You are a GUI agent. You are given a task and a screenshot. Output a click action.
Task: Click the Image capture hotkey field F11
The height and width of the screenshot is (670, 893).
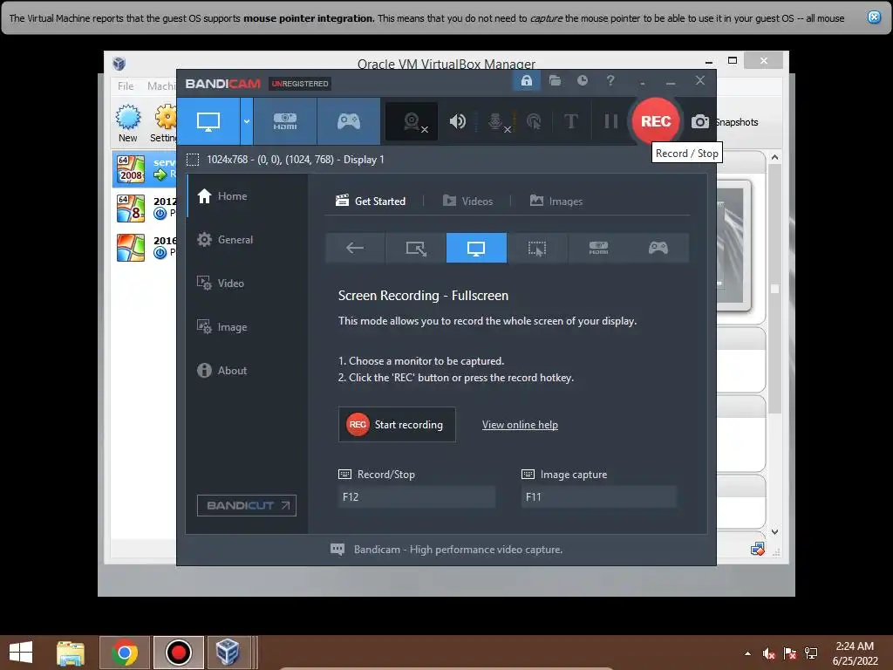599,496
